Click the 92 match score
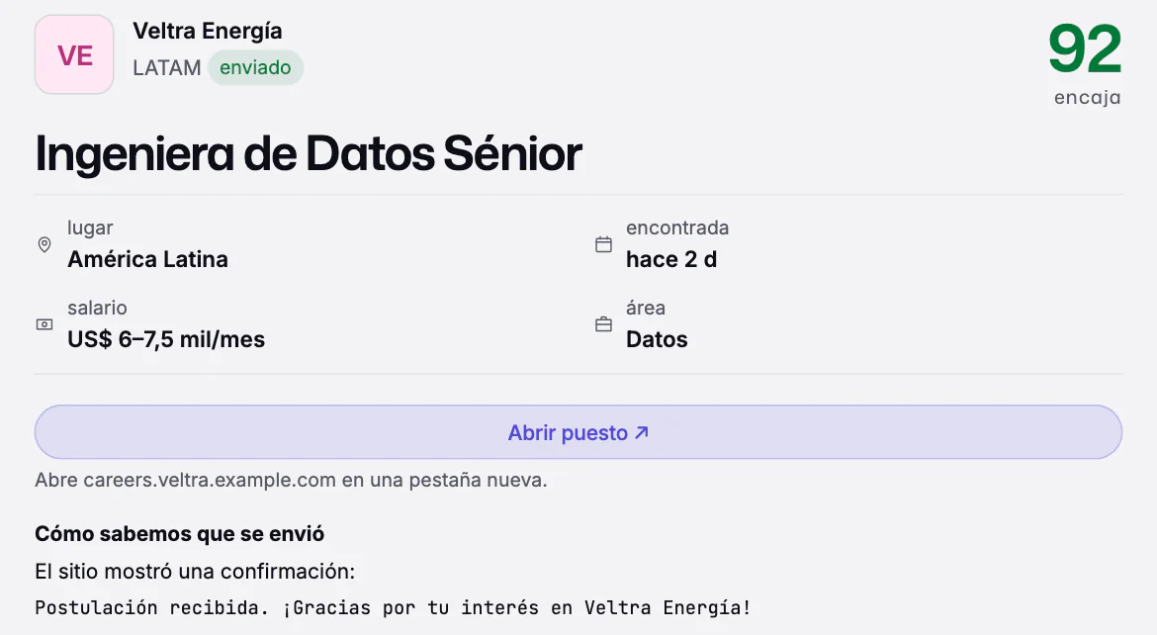The height and width of the screenshot is (635, 1157). 1085,48
